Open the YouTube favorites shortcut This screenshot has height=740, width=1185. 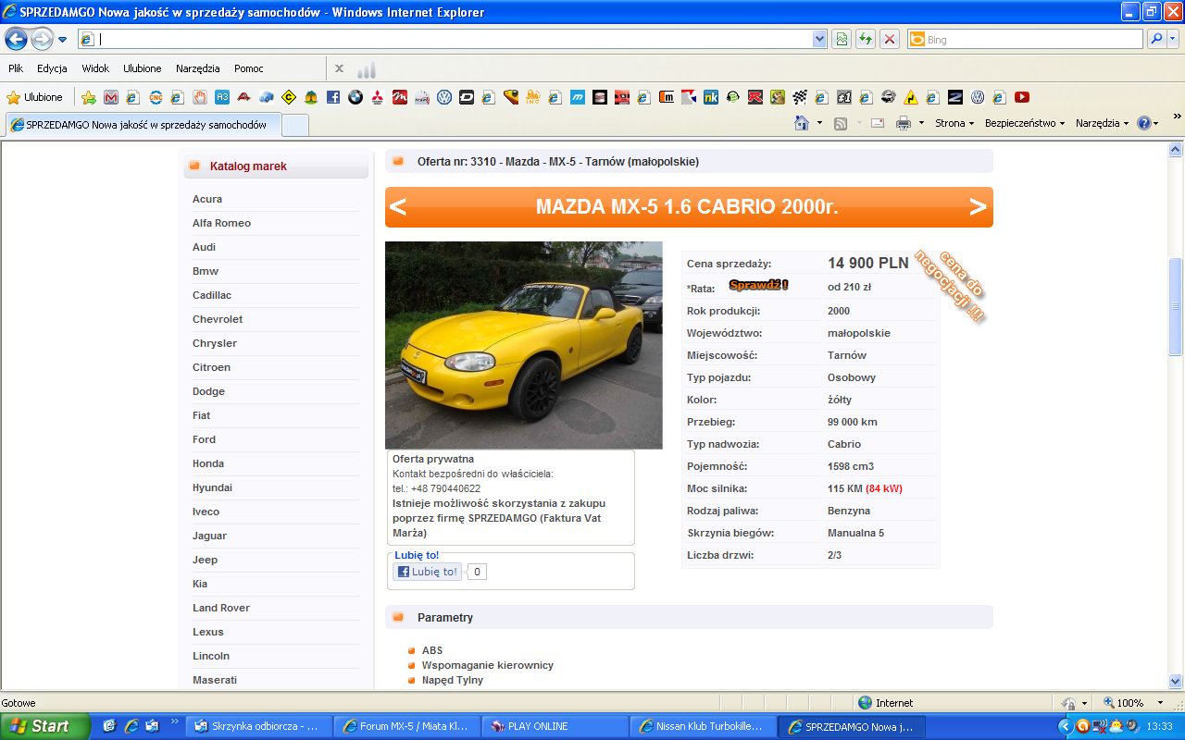click(1022, 97)
